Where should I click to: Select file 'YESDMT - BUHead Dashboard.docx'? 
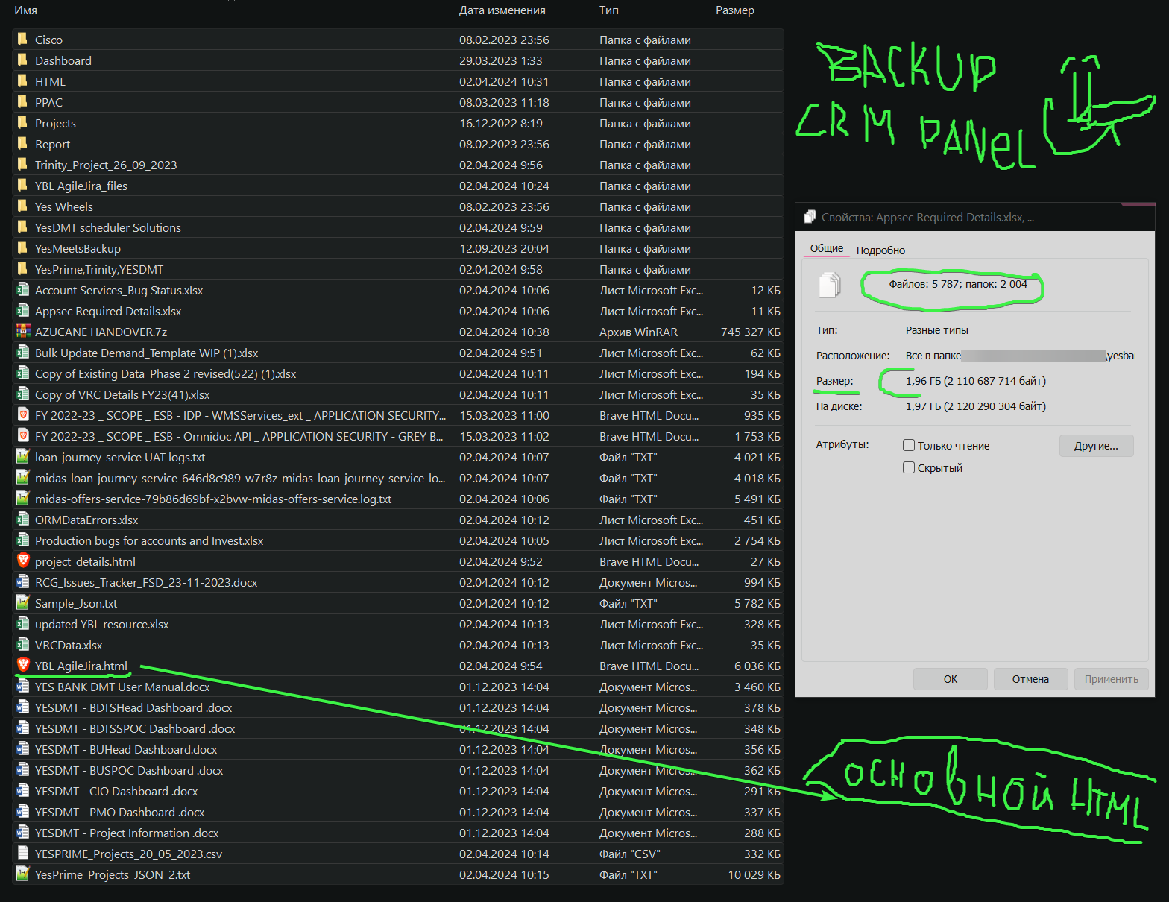click(x=126, y=749)
